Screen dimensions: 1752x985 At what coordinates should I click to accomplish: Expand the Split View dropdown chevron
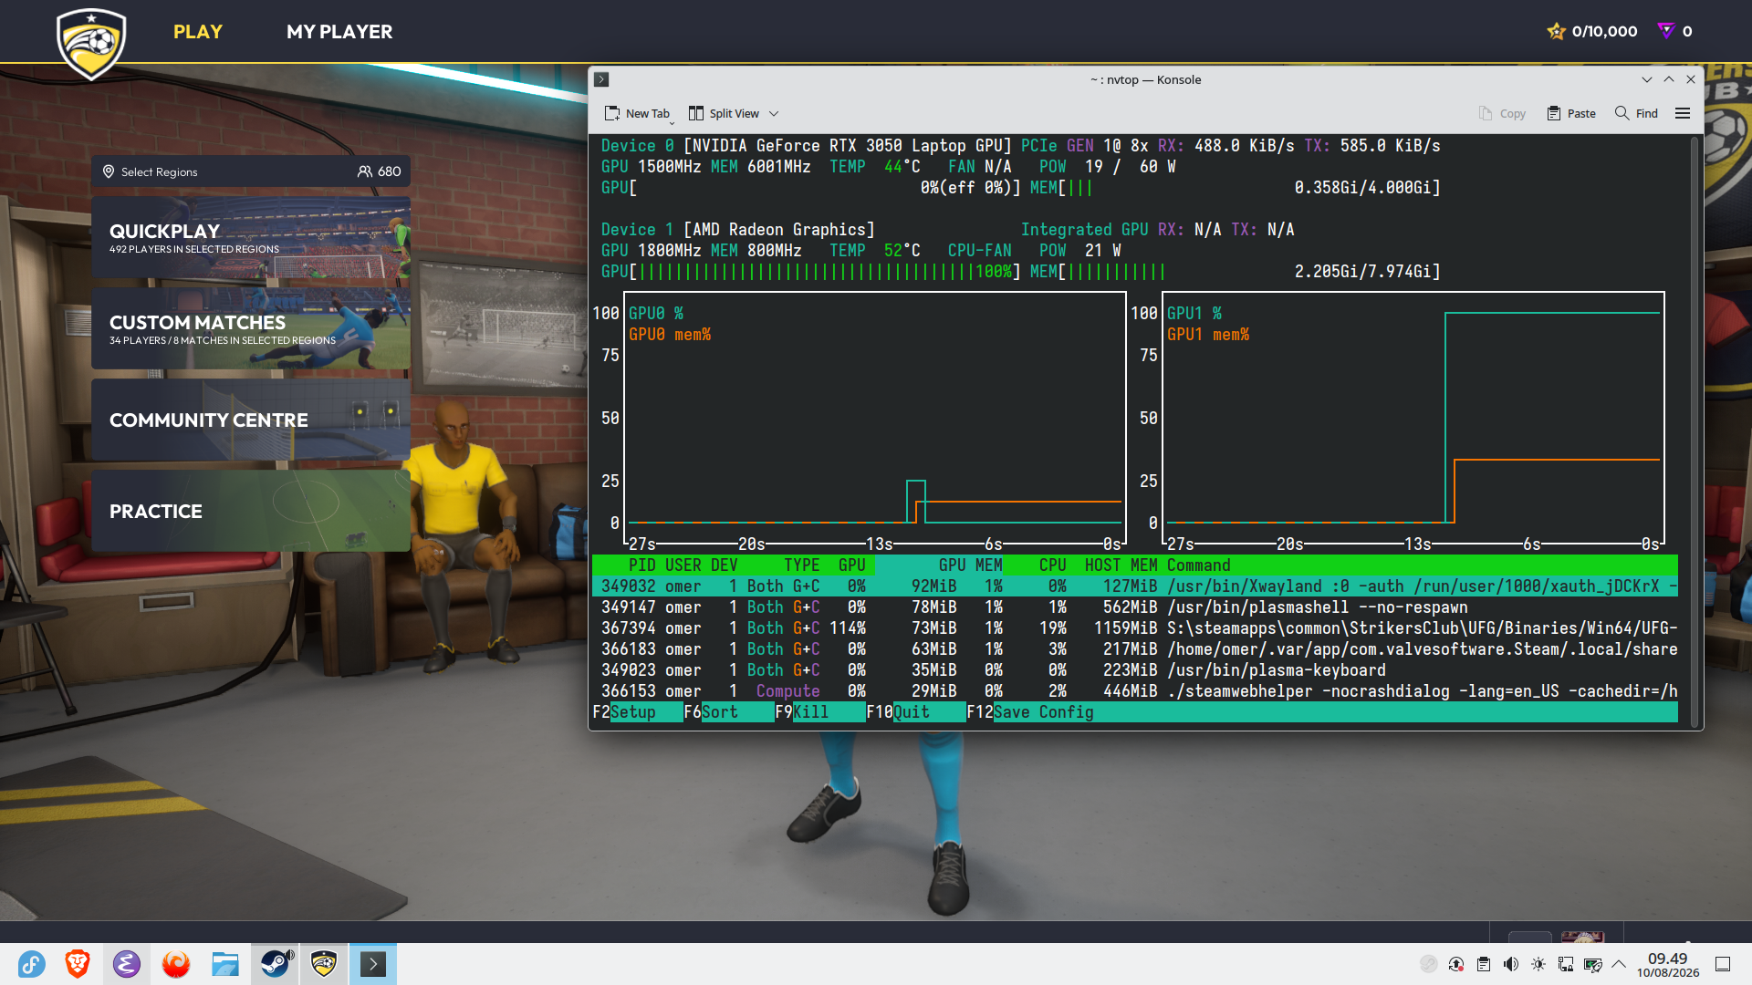coord(774,114)
